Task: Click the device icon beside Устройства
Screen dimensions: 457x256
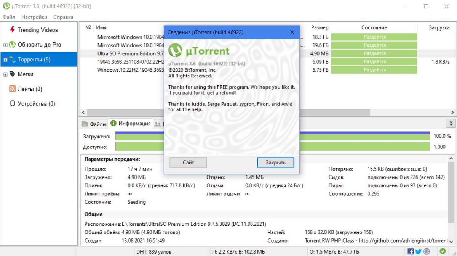Action: (12, 104)
